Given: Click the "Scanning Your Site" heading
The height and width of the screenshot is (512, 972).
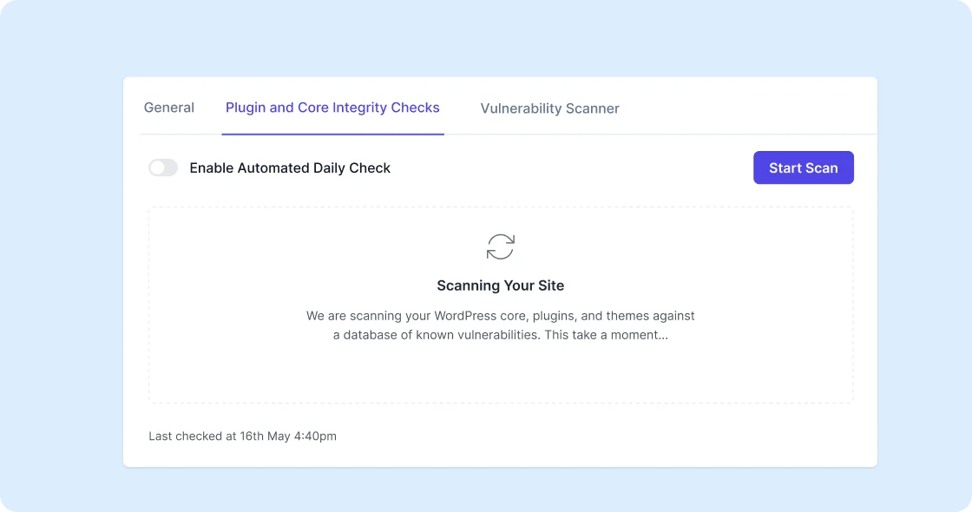Looking at the screenshot, I should (x=501, y=286).
